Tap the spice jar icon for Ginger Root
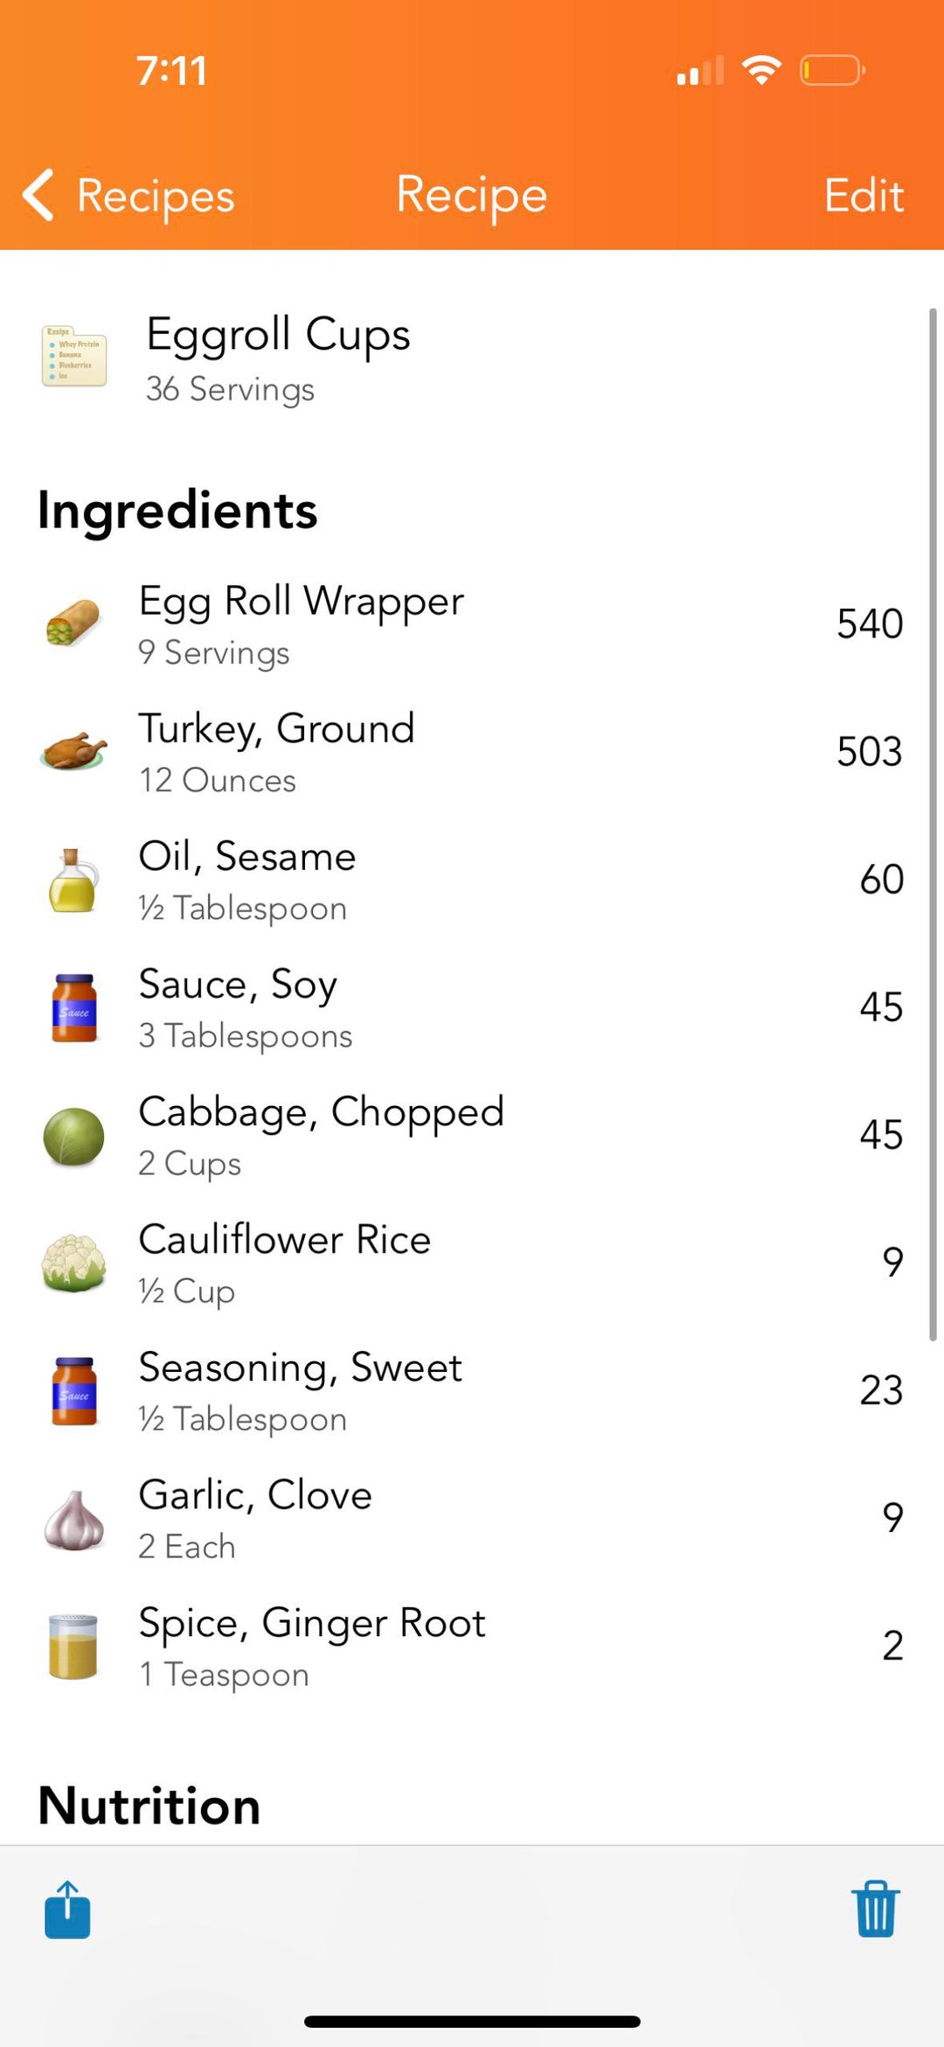Screen dimensions: 944x2047 [x=73, y=1647]
